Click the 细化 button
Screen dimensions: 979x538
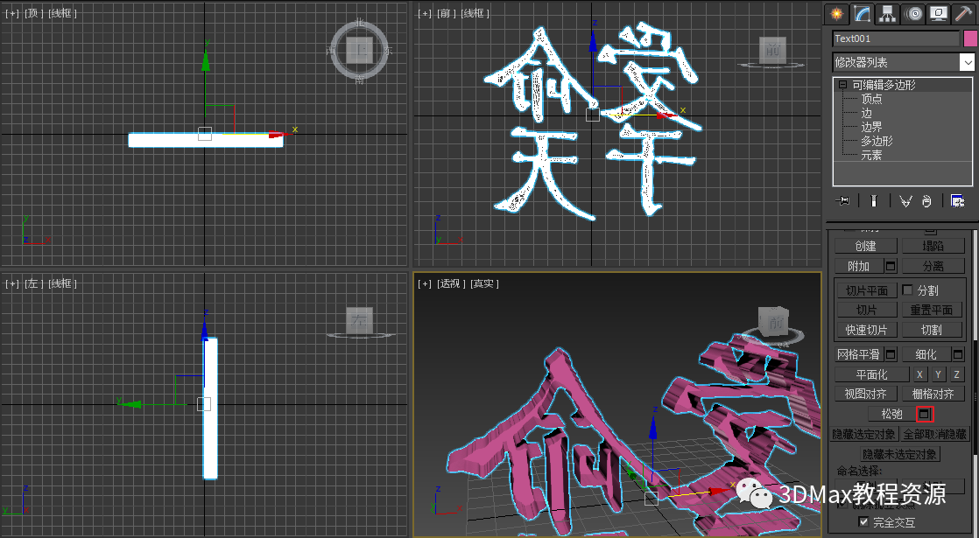[x=926, y=354]
